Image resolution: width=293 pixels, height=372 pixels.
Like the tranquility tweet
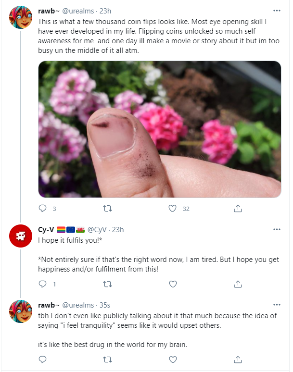click(173, 360)
